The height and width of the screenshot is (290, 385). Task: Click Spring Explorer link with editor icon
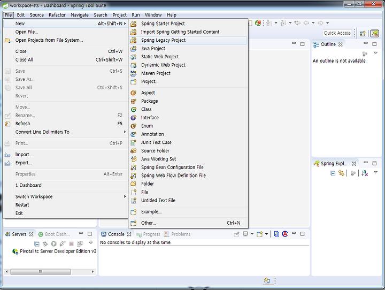click(341, 173)
